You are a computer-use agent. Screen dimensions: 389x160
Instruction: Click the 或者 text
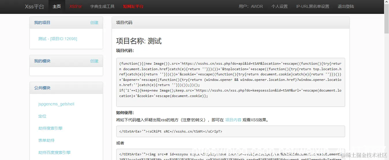(x=120, y=143)
